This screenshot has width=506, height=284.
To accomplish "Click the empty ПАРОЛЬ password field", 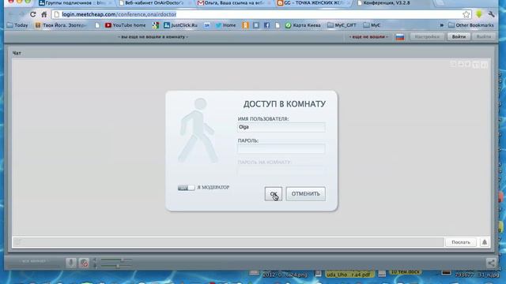I will tap(281, 149).
